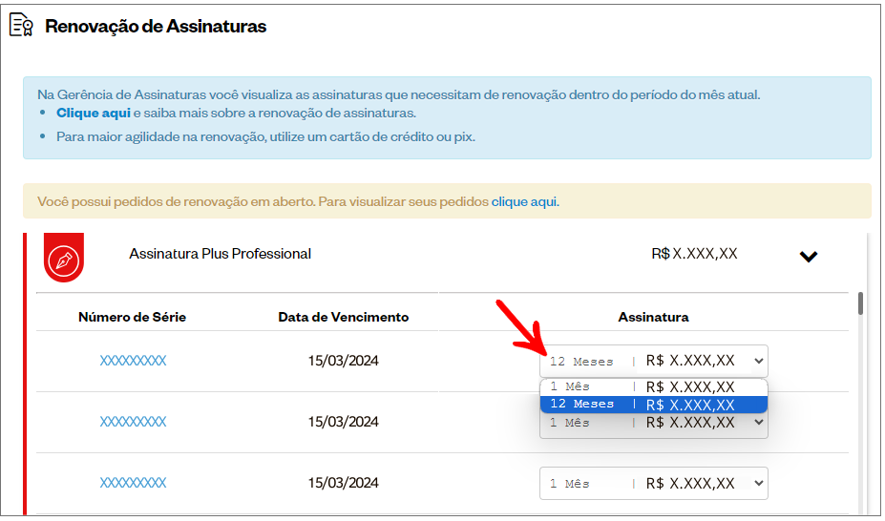Screen dimensions: 885x521
Task: Click the vertical scrollbar thumb of the list
Action: (860, 303)
